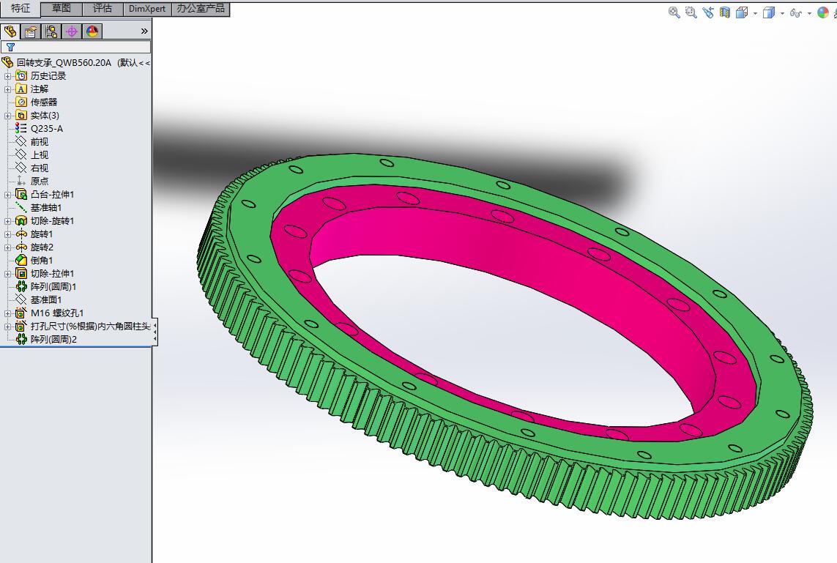Open the View Orientation dropdown arrow
837x563 pixels.
[755, 13]
